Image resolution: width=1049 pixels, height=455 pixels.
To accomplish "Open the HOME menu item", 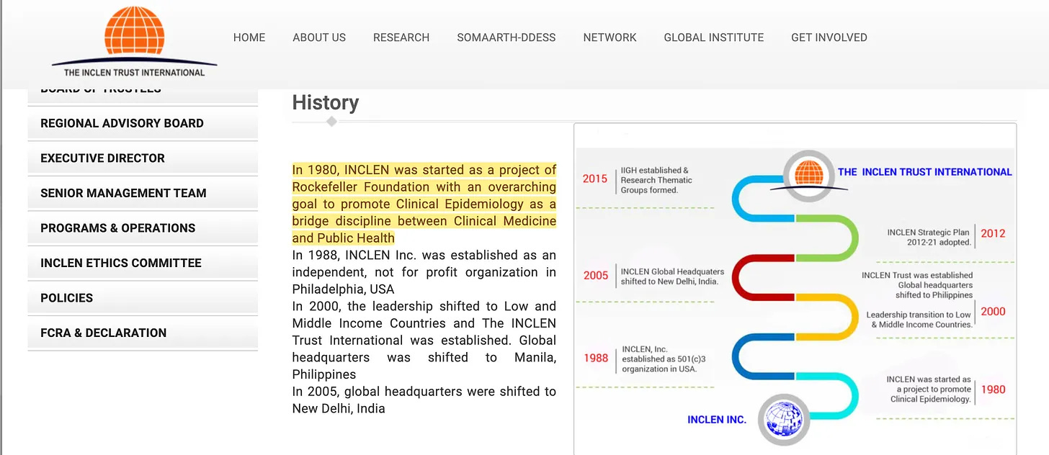I will 249,37.
